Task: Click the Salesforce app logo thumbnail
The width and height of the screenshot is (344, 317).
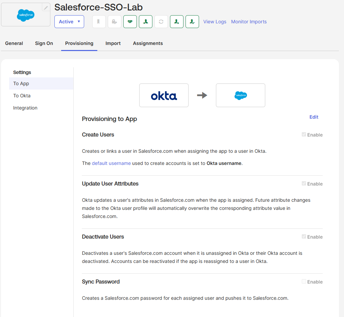Action: 25,14
